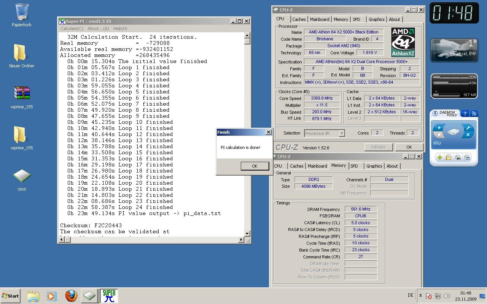Click the digital clock gadget
The image size is (487, 304).
pyautogui.click(x=454, y=13)
